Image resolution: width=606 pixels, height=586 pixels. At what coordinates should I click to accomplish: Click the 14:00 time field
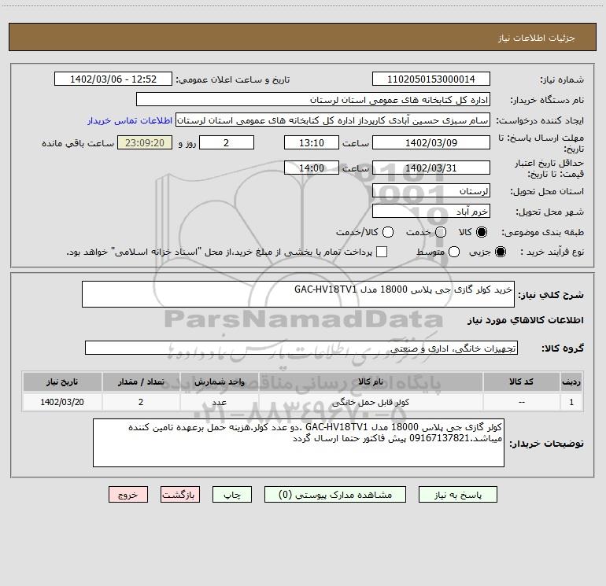312,168
